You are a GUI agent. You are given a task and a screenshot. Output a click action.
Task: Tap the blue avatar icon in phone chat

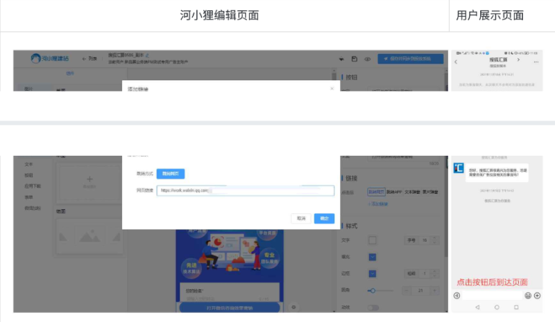point(459,168)
